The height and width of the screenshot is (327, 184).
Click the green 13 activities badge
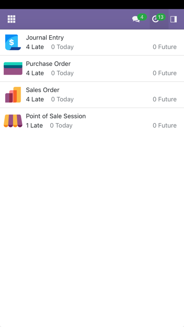pos(161,17)
